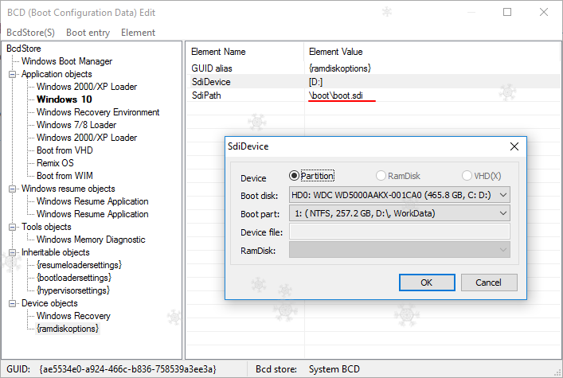The height and width of the screenshot is (378, 563).
Task: Click the {ramdiskoptions} value cell
Action: 340,68
